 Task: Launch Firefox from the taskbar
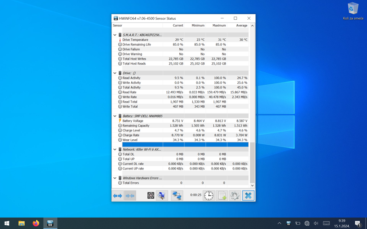click(36, 224)
